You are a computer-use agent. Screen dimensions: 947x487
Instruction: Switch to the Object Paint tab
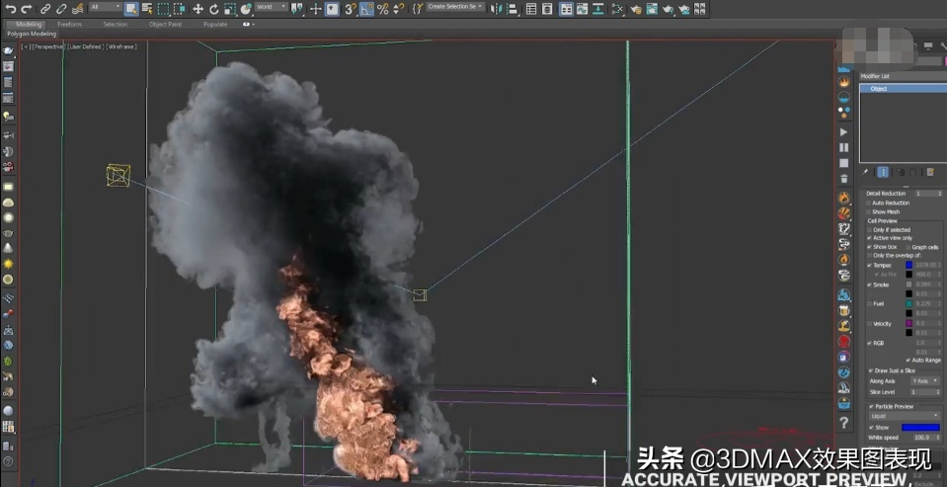coord(166,24)
